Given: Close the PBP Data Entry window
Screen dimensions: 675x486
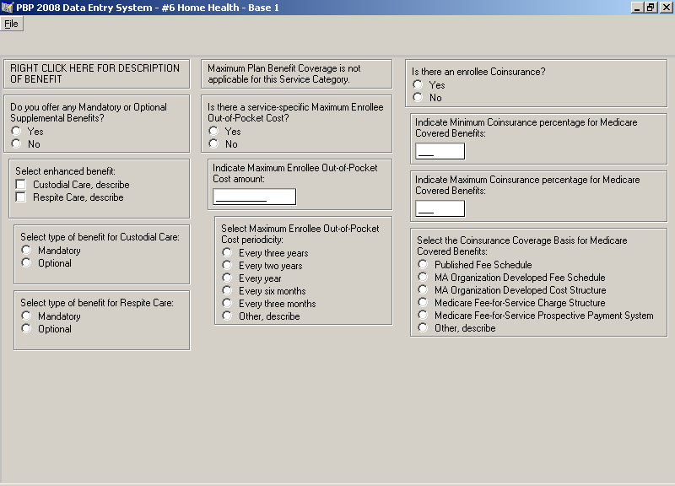Looking at the screenshot, I should (x=666, y=8).
